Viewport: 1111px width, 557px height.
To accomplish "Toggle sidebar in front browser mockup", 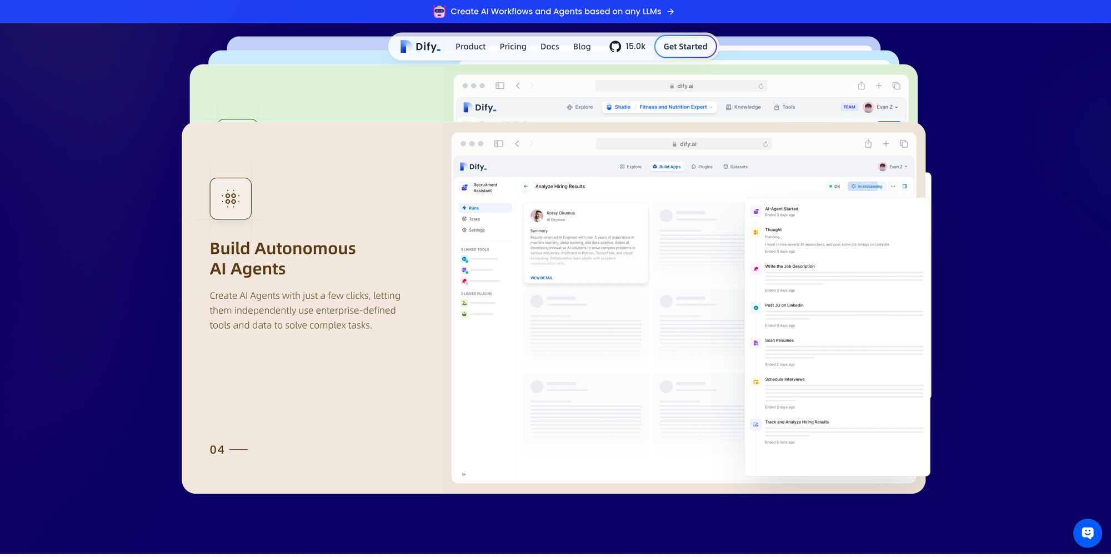I will [x=499, y=144].
